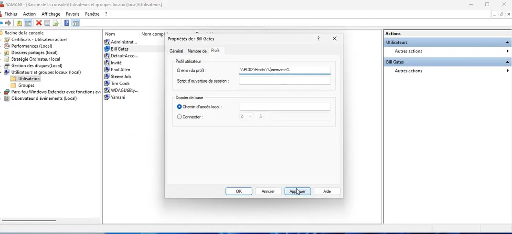Image resolution: width=512 pixels, height=234 pixels.
Task: Select the Tim Cook user entry
Action: (x=120, y=84)
